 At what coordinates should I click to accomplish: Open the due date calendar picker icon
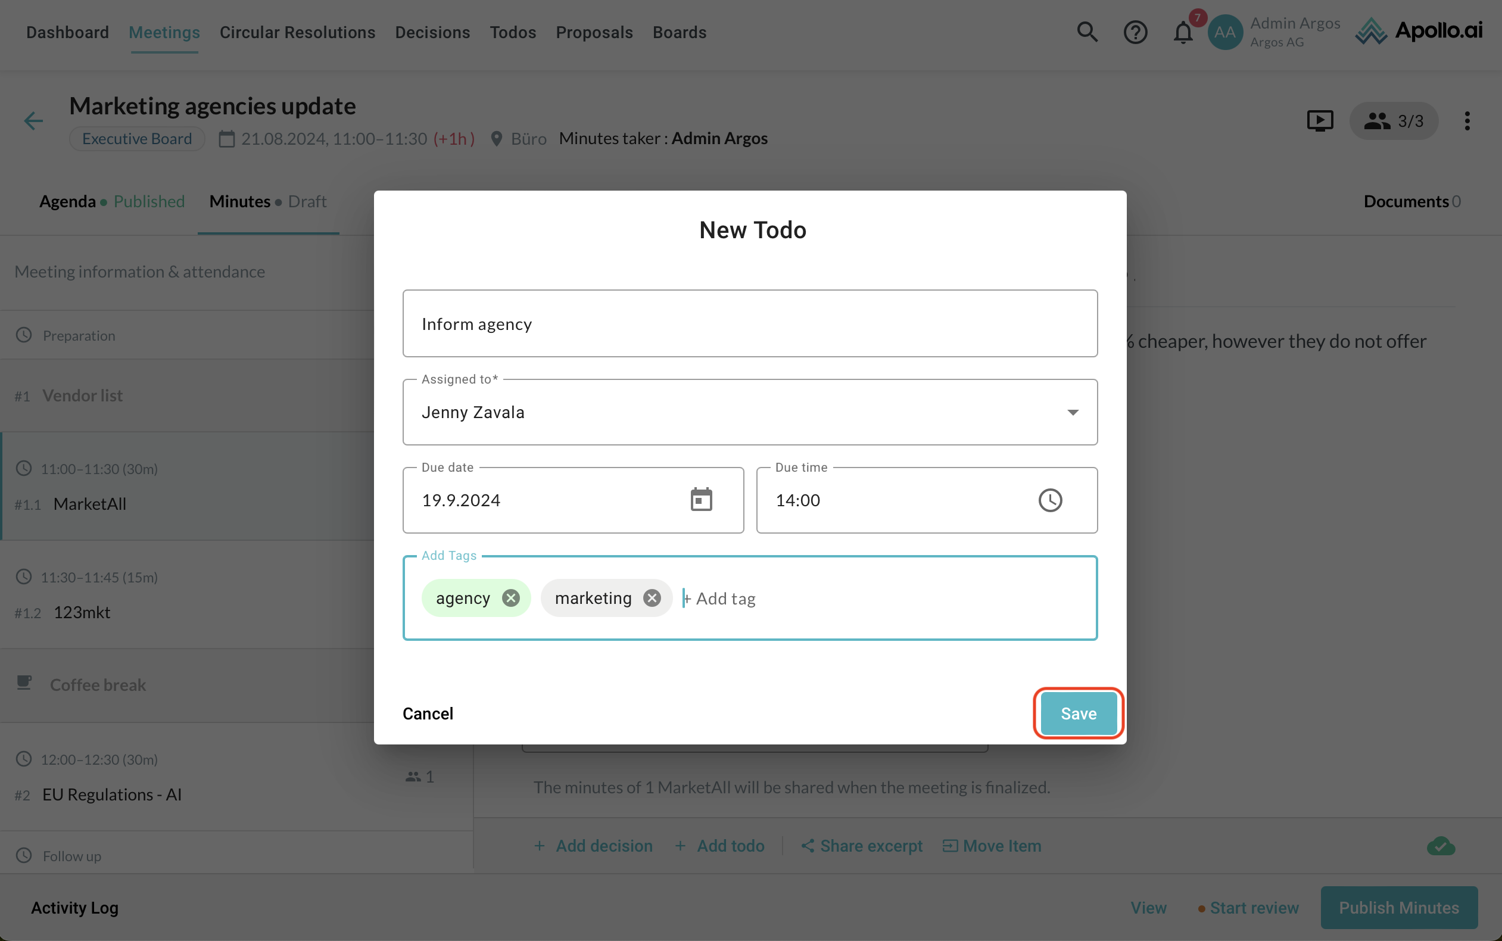(x=700, y=500)
